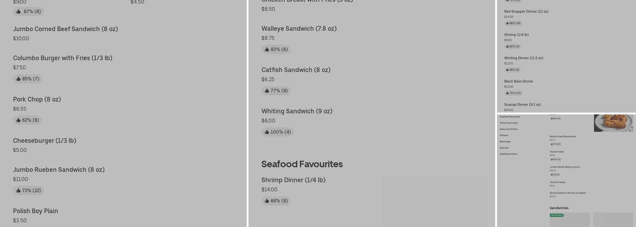Click thumbs-up icon under Jumbo Rueben Sandwich
This screenshot has height=227, width=636.
(x=19, y=191)
